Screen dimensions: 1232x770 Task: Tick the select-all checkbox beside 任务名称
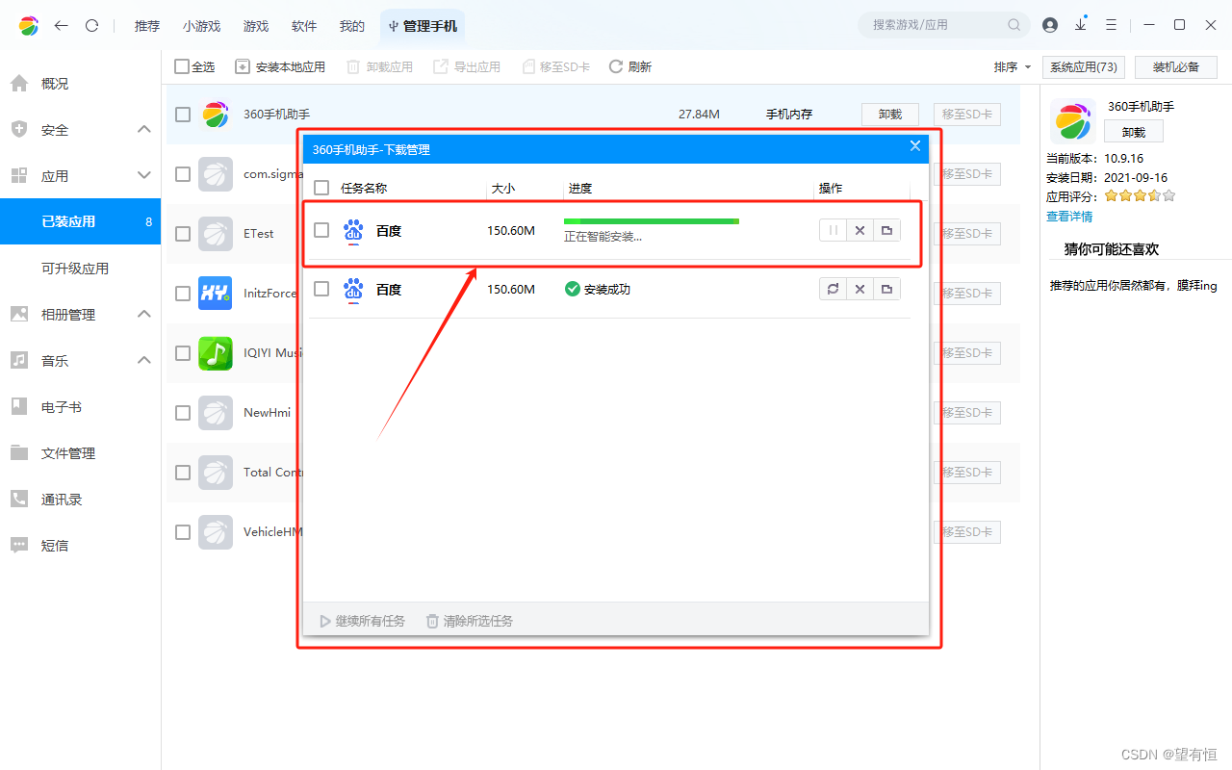coord(321,189)
